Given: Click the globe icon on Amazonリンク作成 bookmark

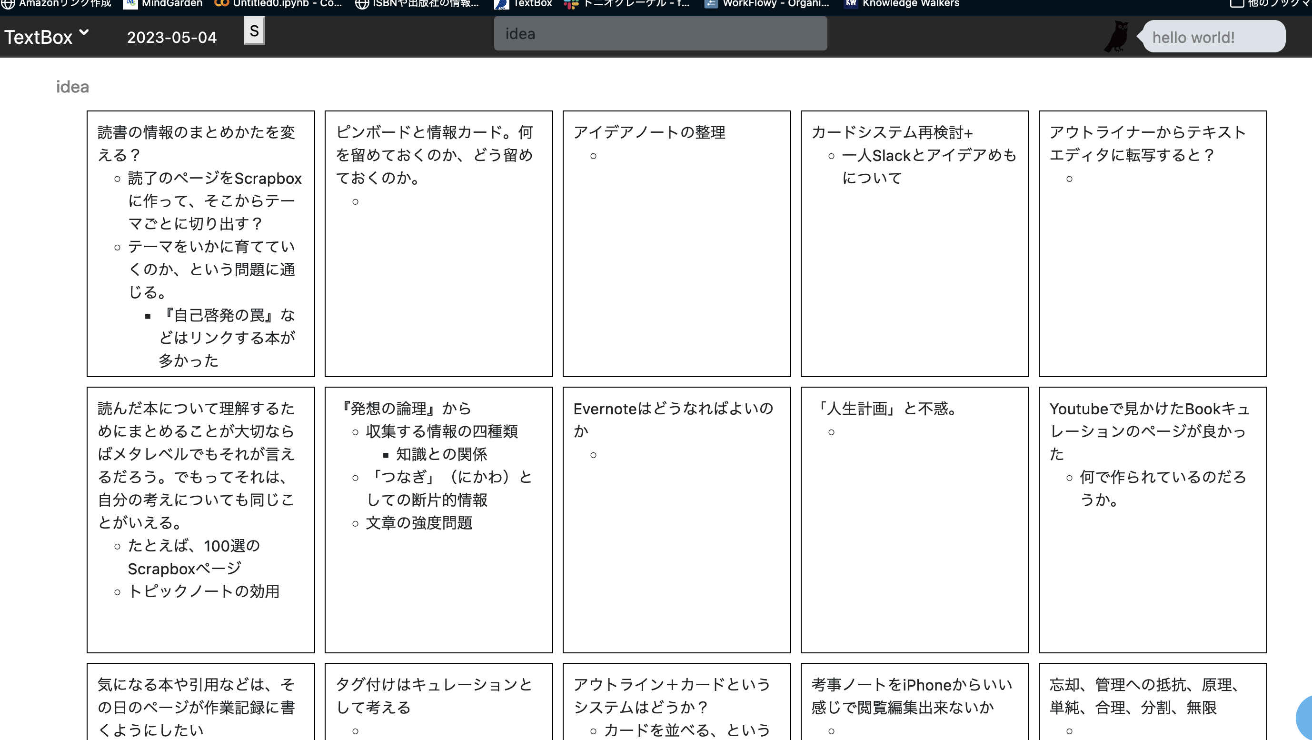Looking at the screenshot, I should click(x=8, y=3).
